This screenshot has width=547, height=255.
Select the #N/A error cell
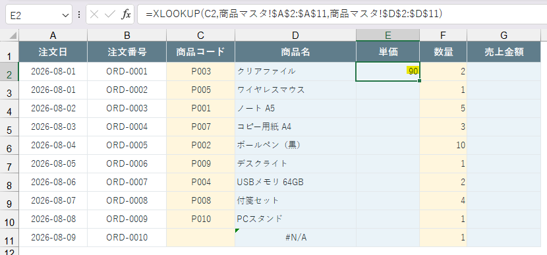[295, 238]
